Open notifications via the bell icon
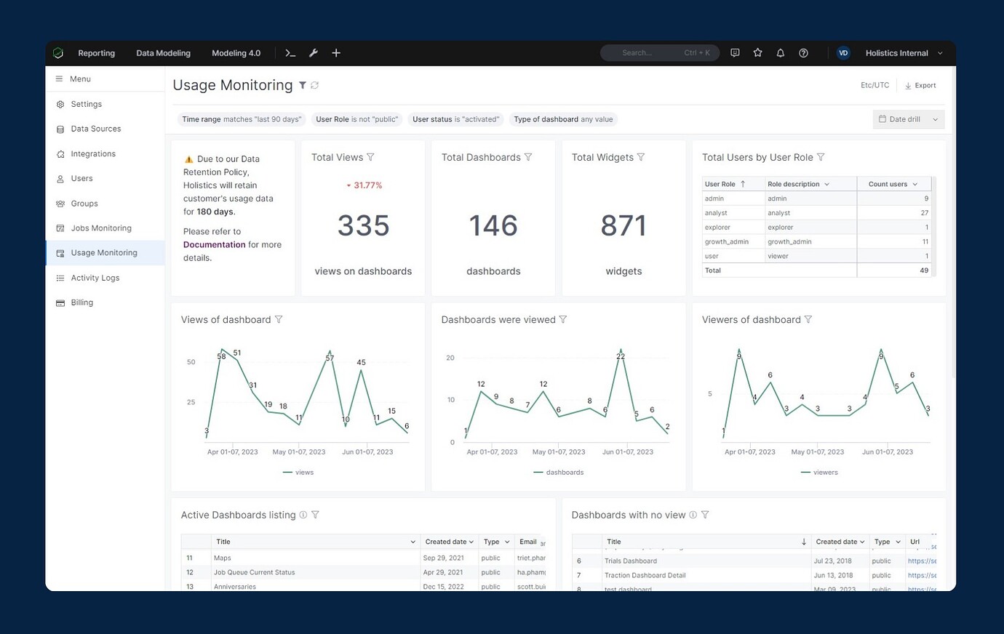This screenshot has width=1004, height=634. pyautogui.click(x=779, y=52)
